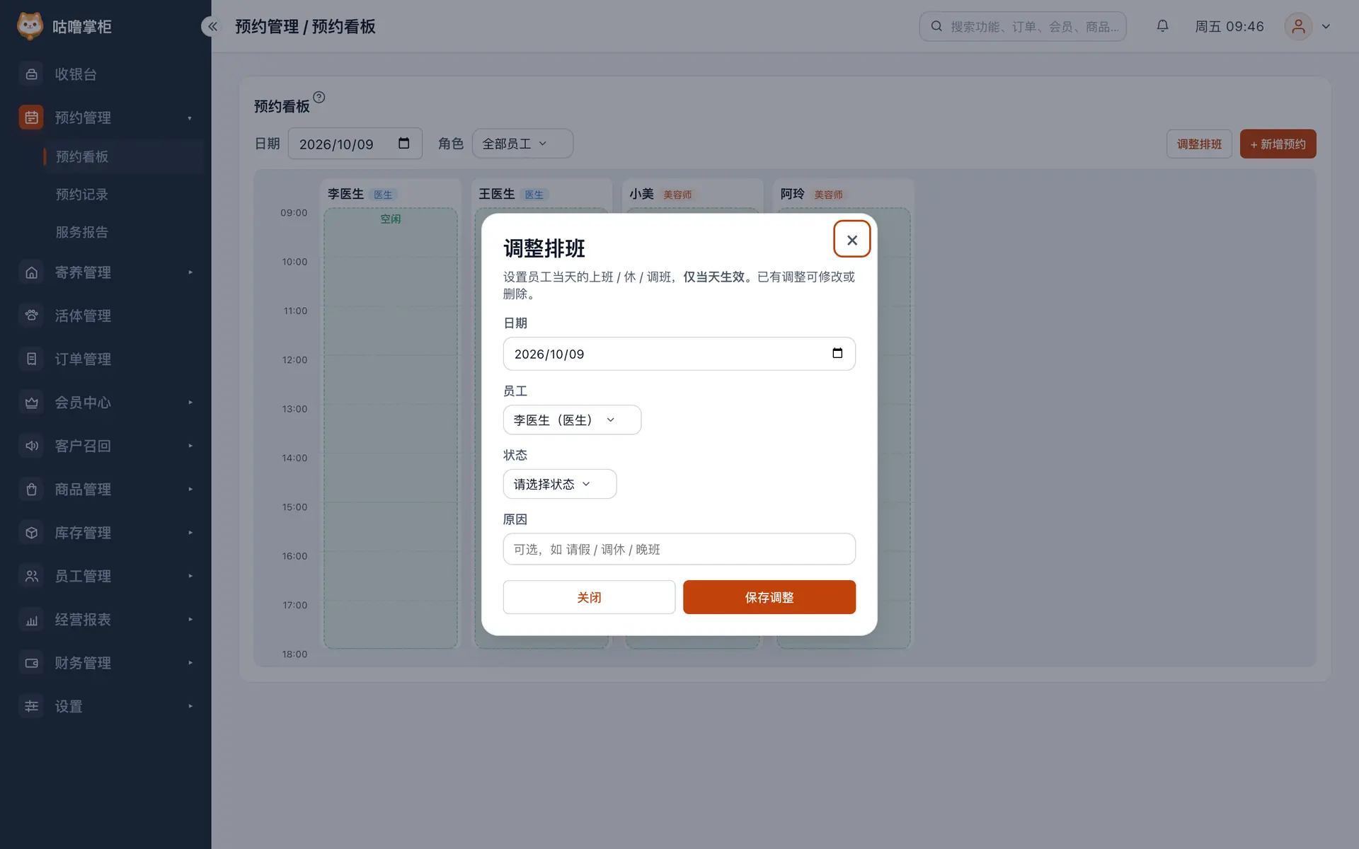1359x849 pixels.
Task: Click the 保存调整 button
Action: click(769, 597)
